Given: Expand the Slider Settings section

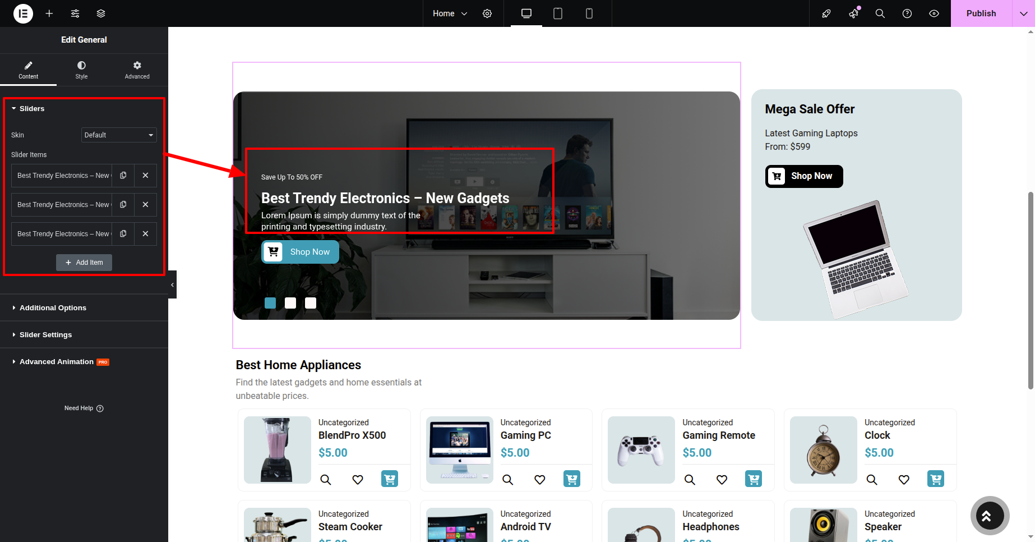Looking at the screenshot, I should [x=45, y=335].
